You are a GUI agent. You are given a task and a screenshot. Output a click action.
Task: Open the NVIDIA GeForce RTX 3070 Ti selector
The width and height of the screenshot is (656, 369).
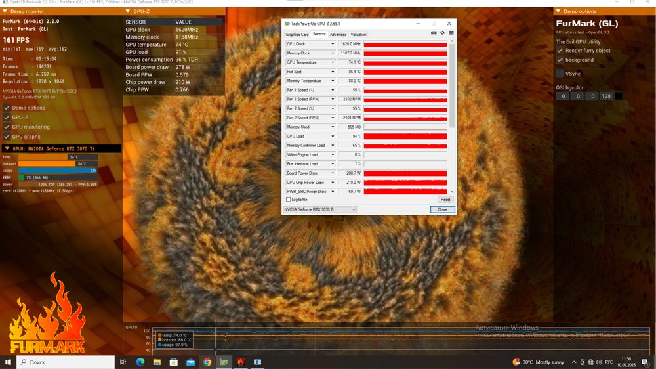click(x=319, y=209)
